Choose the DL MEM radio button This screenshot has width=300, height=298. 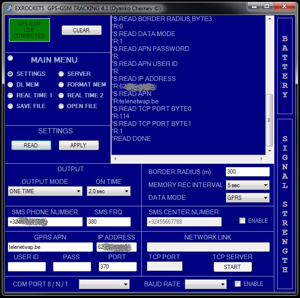(x=10, y=85)
